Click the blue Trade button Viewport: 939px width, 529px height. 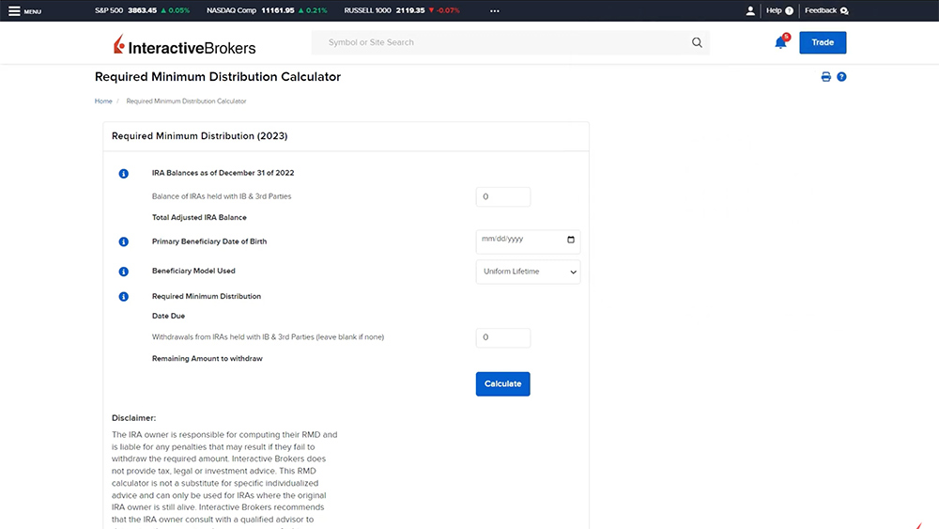pos(823,42)
